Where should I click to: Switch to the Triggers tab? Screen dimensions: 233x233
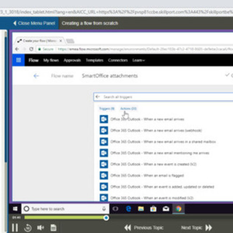[x=107, y=109]
